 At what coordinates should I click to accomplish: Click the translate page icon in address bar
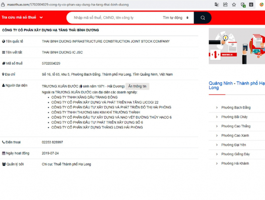(x=216, y=5)
